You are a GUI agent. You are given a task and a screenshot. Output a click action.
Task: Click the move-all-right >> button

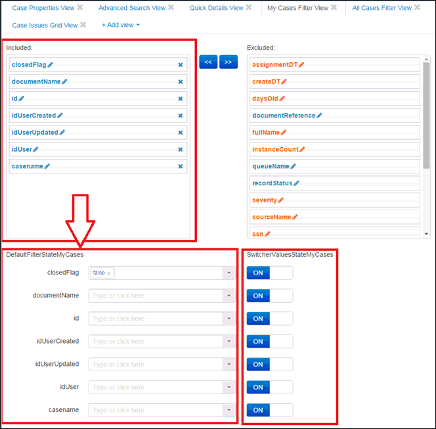point(229,62)
